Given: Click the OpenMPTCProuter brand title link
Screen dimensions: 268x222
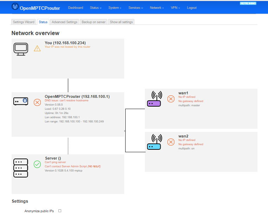Looking at the screenshot, I should pyautogui.click(x=40, y=8).
